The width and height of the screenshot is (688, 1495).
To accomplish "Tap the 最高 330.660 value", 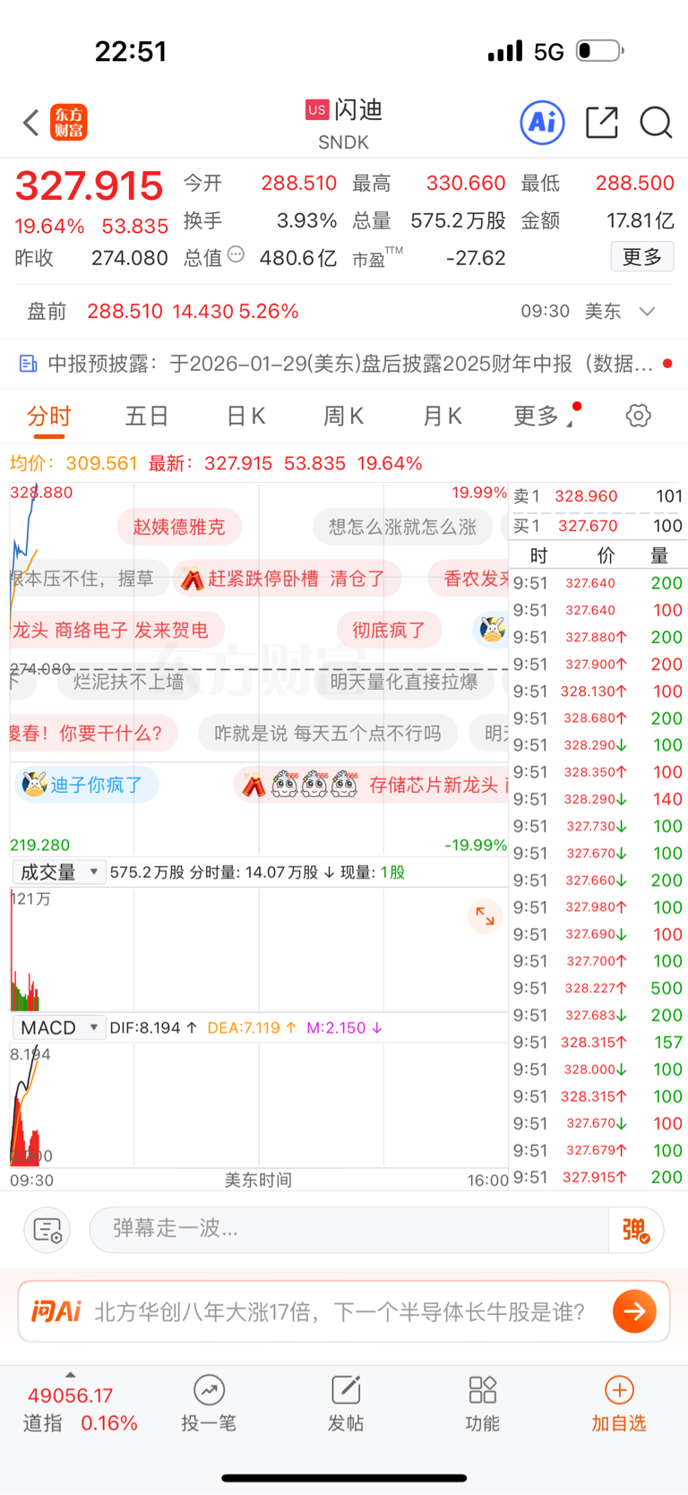I will tap(466, 183).
